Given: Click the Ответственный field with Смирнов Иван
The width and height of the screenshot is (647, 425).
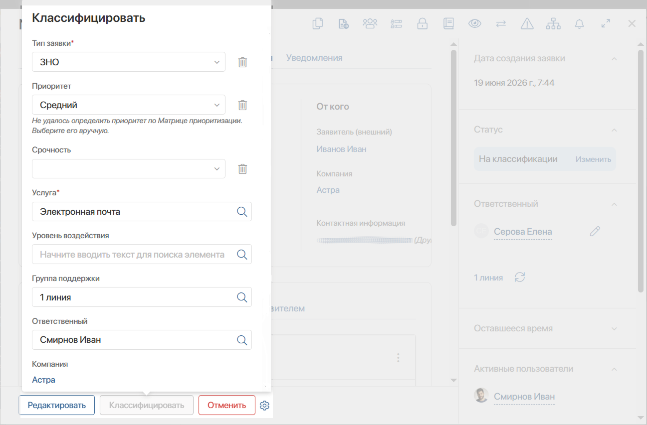Looking at the screenshot, I should 142,340.
